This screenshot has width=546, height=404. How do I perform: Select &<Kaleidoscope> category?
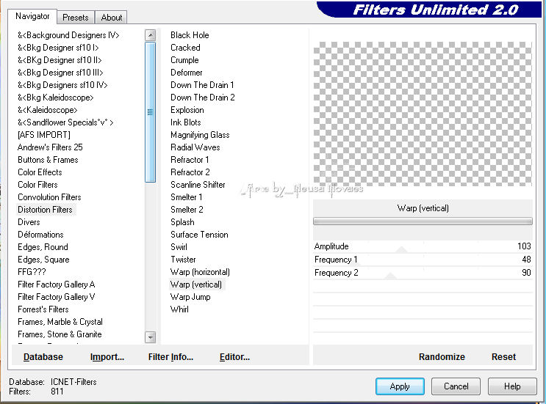coord(47,110)
